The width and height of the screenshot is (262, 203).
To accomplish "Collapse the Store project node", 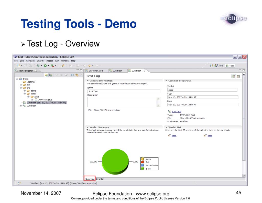I will (17, 79).
